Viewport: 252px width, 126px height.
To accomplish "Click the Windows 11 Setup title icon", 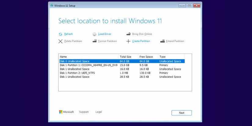I will pos(52,5).
